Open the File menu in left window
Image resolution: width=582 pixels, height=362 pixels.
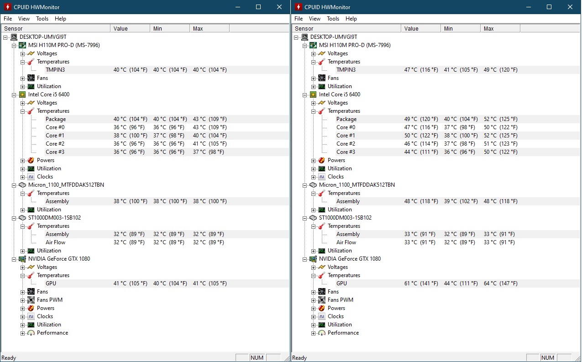click(8, 19)
